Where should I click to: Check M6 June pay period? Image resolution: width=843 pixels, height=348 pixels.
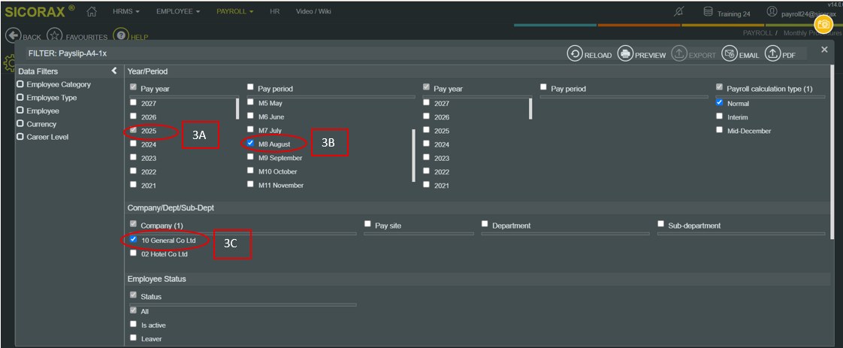pyautogui.click(x=250, y=117)
